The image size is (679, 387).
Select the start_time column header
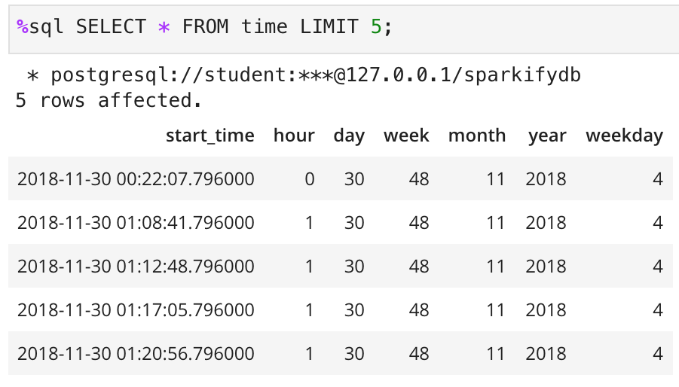tap(210, 136)
